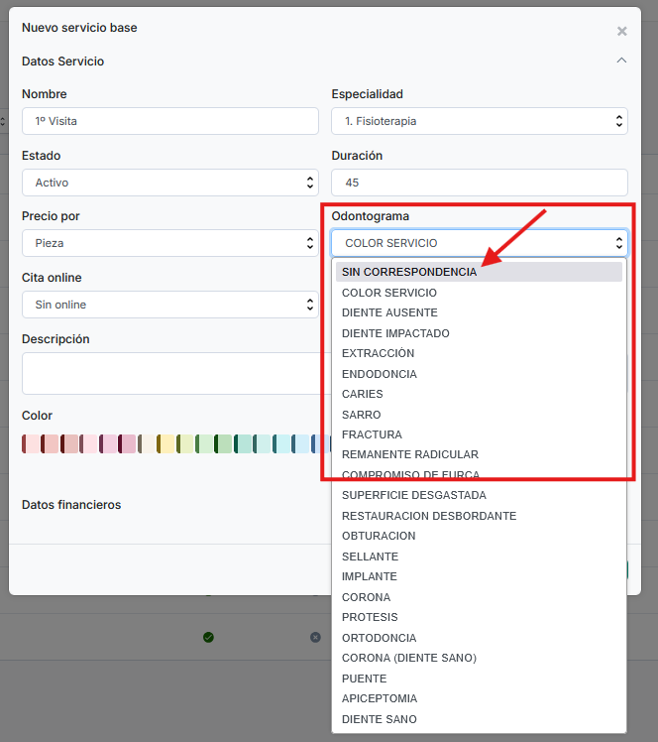Click the Nombre input field
This screenshot has height=742, width=658.
click(169, 121)
